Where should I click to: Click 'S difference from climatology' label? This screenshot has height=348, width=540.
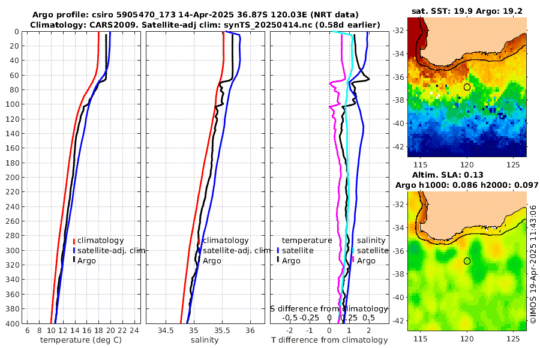point(329,308)
